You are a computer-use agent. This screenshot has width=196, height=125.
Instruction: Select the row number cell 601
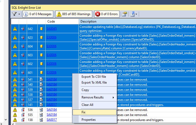point(32,72)
